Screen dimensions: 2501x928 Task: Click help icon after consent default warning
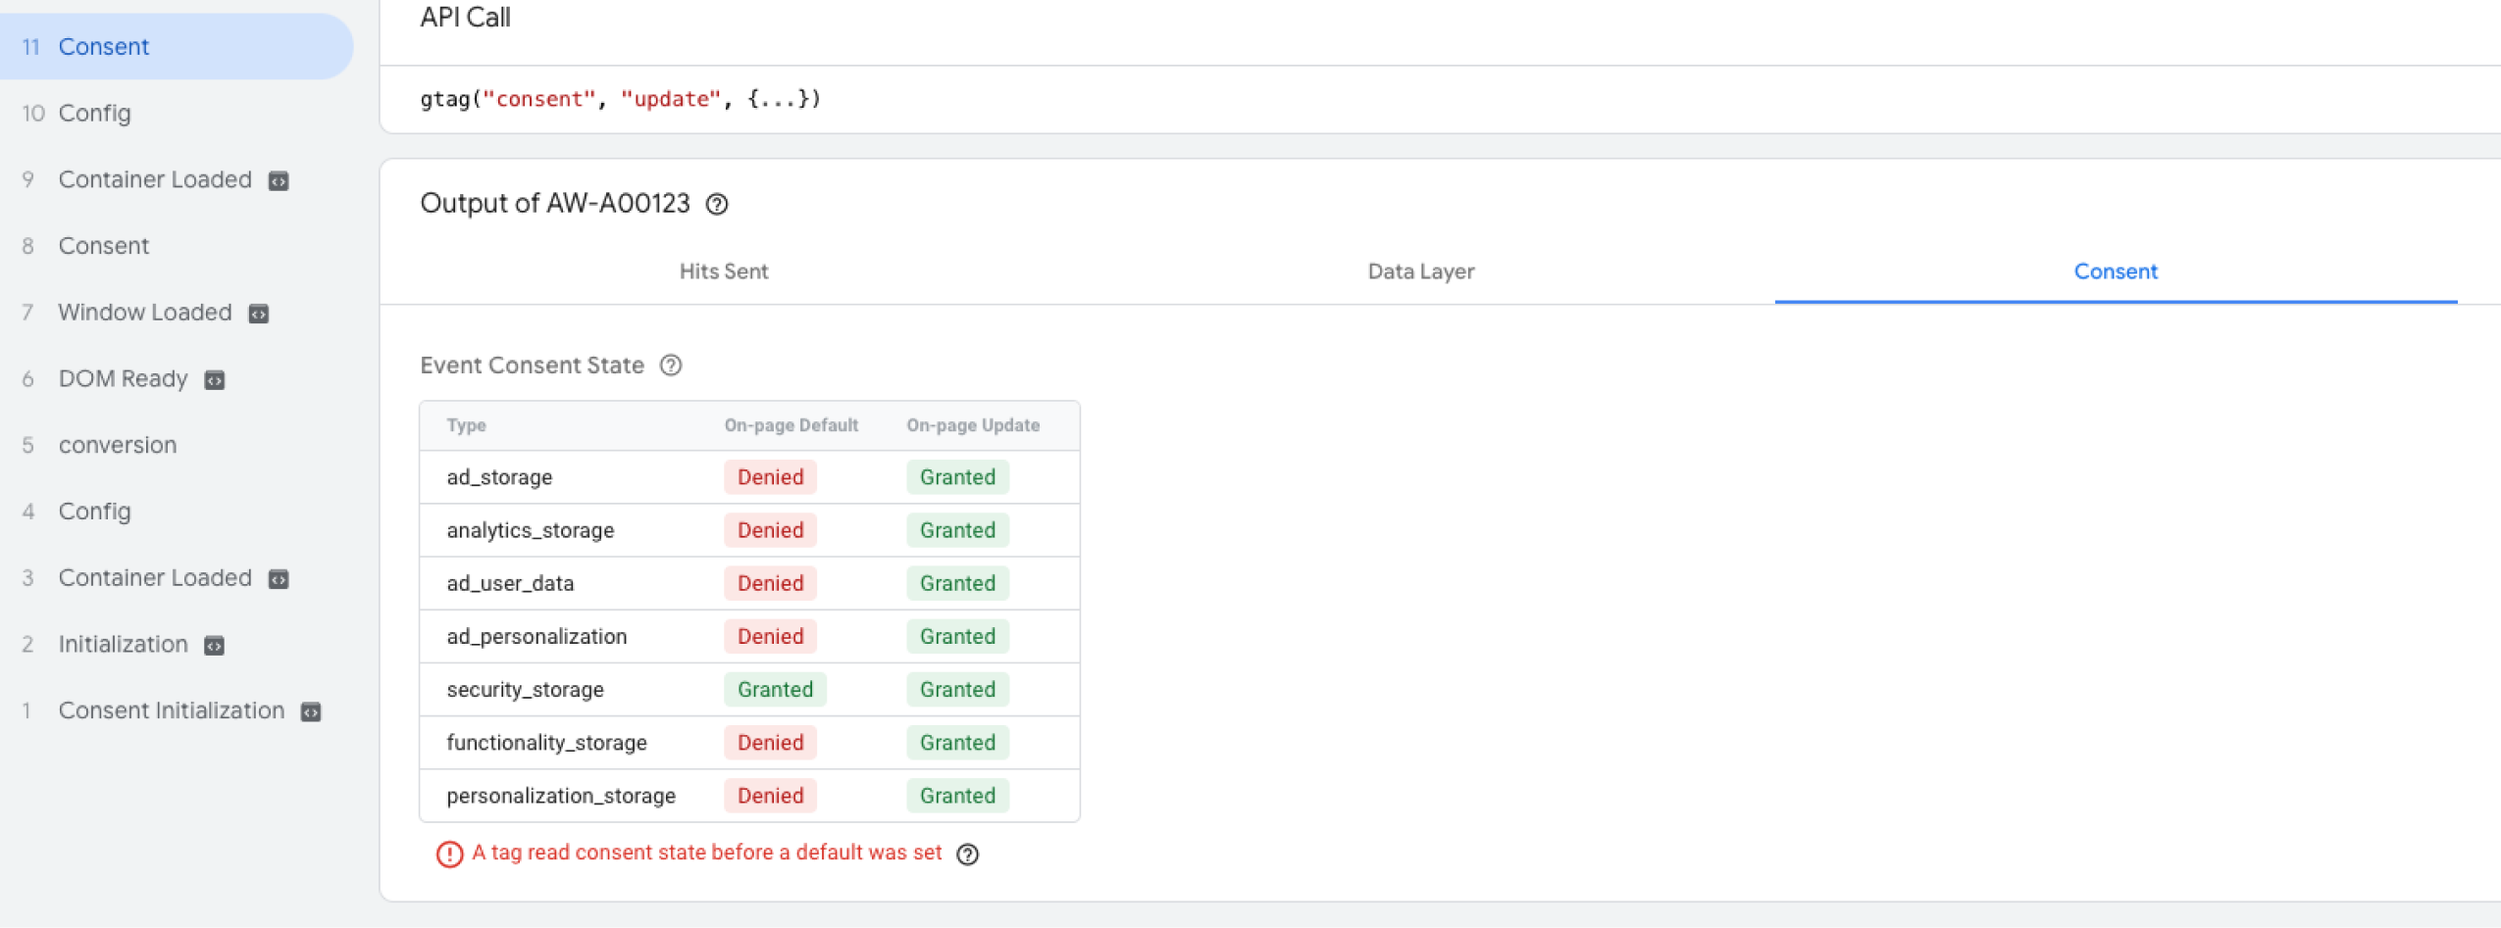[x=967, y=855]
